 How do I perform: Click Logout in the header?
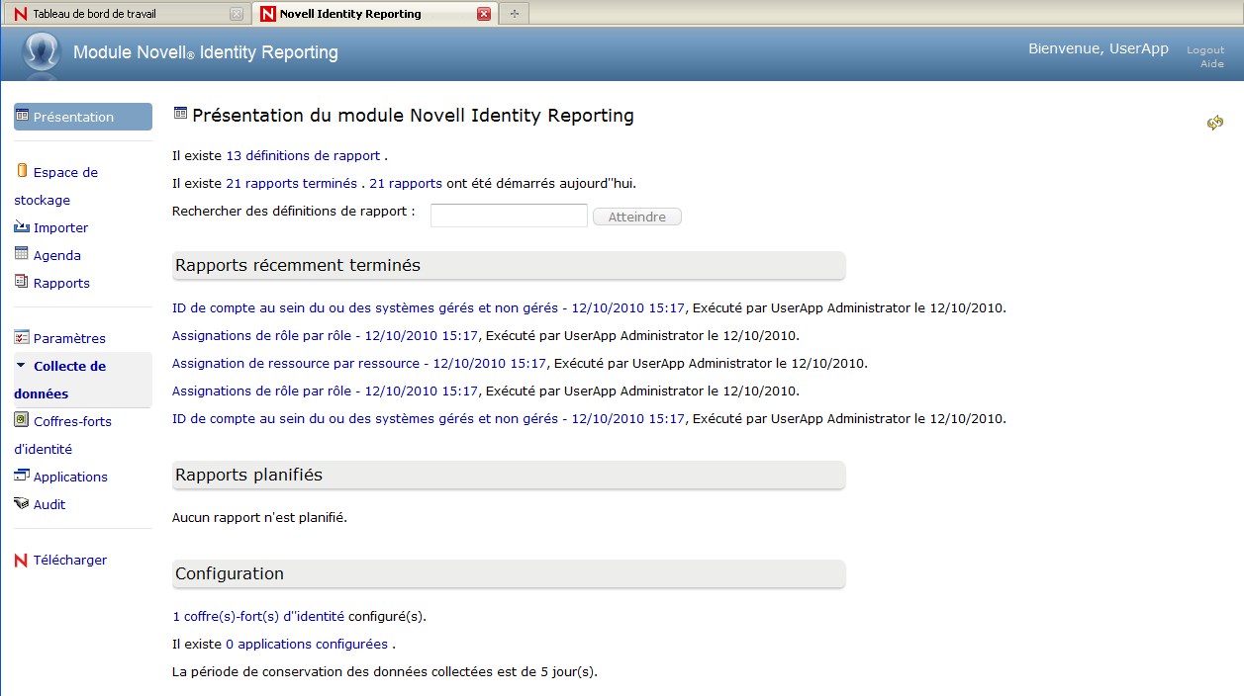click(1205, 50)
